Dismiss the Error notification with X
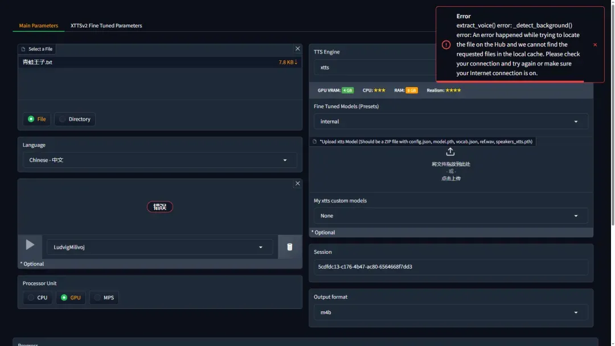Image resolution: width=615 pixels, height=346 pixels. pyautogui.click(x=595, y=44)
